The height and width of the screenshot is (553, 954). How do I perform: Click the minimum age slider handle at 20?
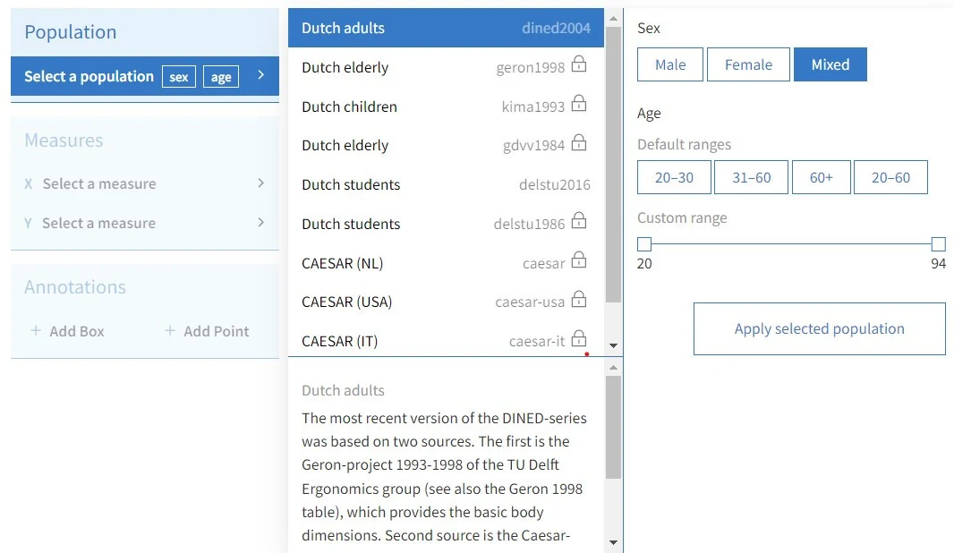pos(644,244)
